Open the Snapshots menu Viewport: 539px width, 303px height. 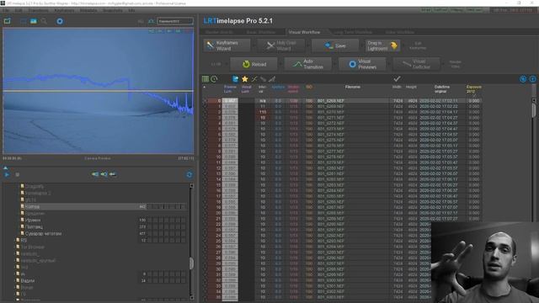pyautogui.click(x=113, y=10)
